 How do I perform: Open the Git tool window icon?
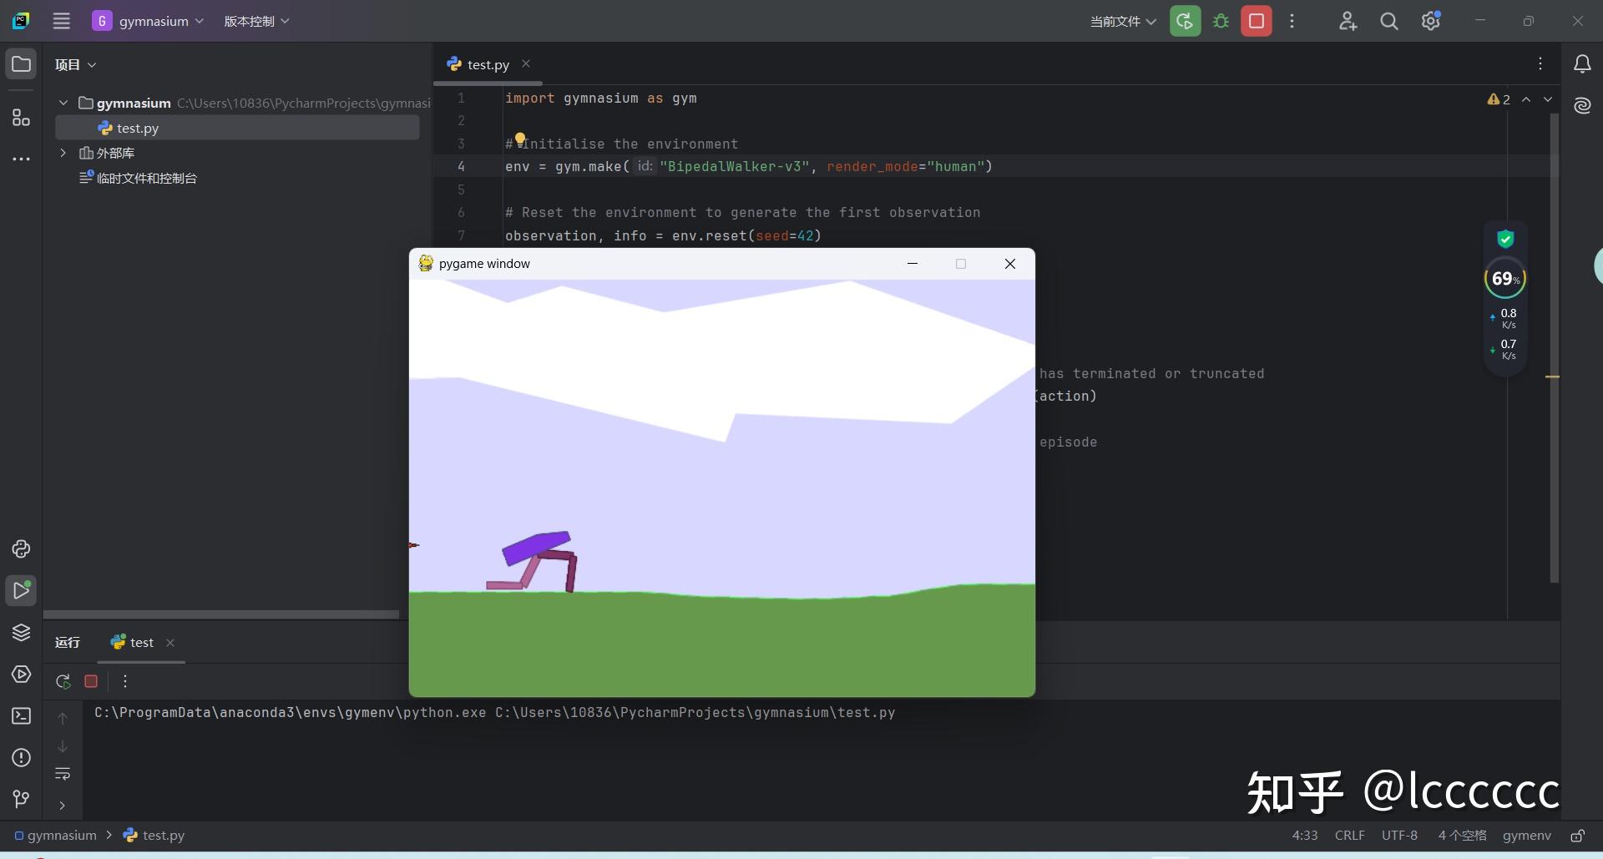[x=21, y=799]
